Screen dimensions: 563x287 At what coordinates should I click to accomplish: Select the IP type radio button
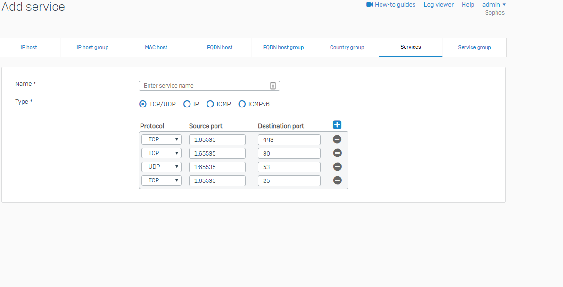(187, 104)
